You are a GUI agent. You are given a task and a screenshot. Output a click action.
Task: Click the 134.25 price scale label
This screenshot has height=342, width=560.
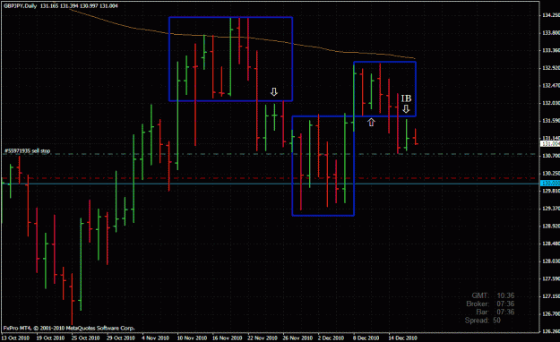(551, 15)
